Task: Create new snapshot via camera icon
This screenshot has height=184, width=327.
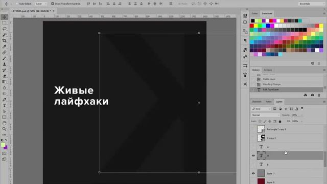Action: (x=312, y=95)
